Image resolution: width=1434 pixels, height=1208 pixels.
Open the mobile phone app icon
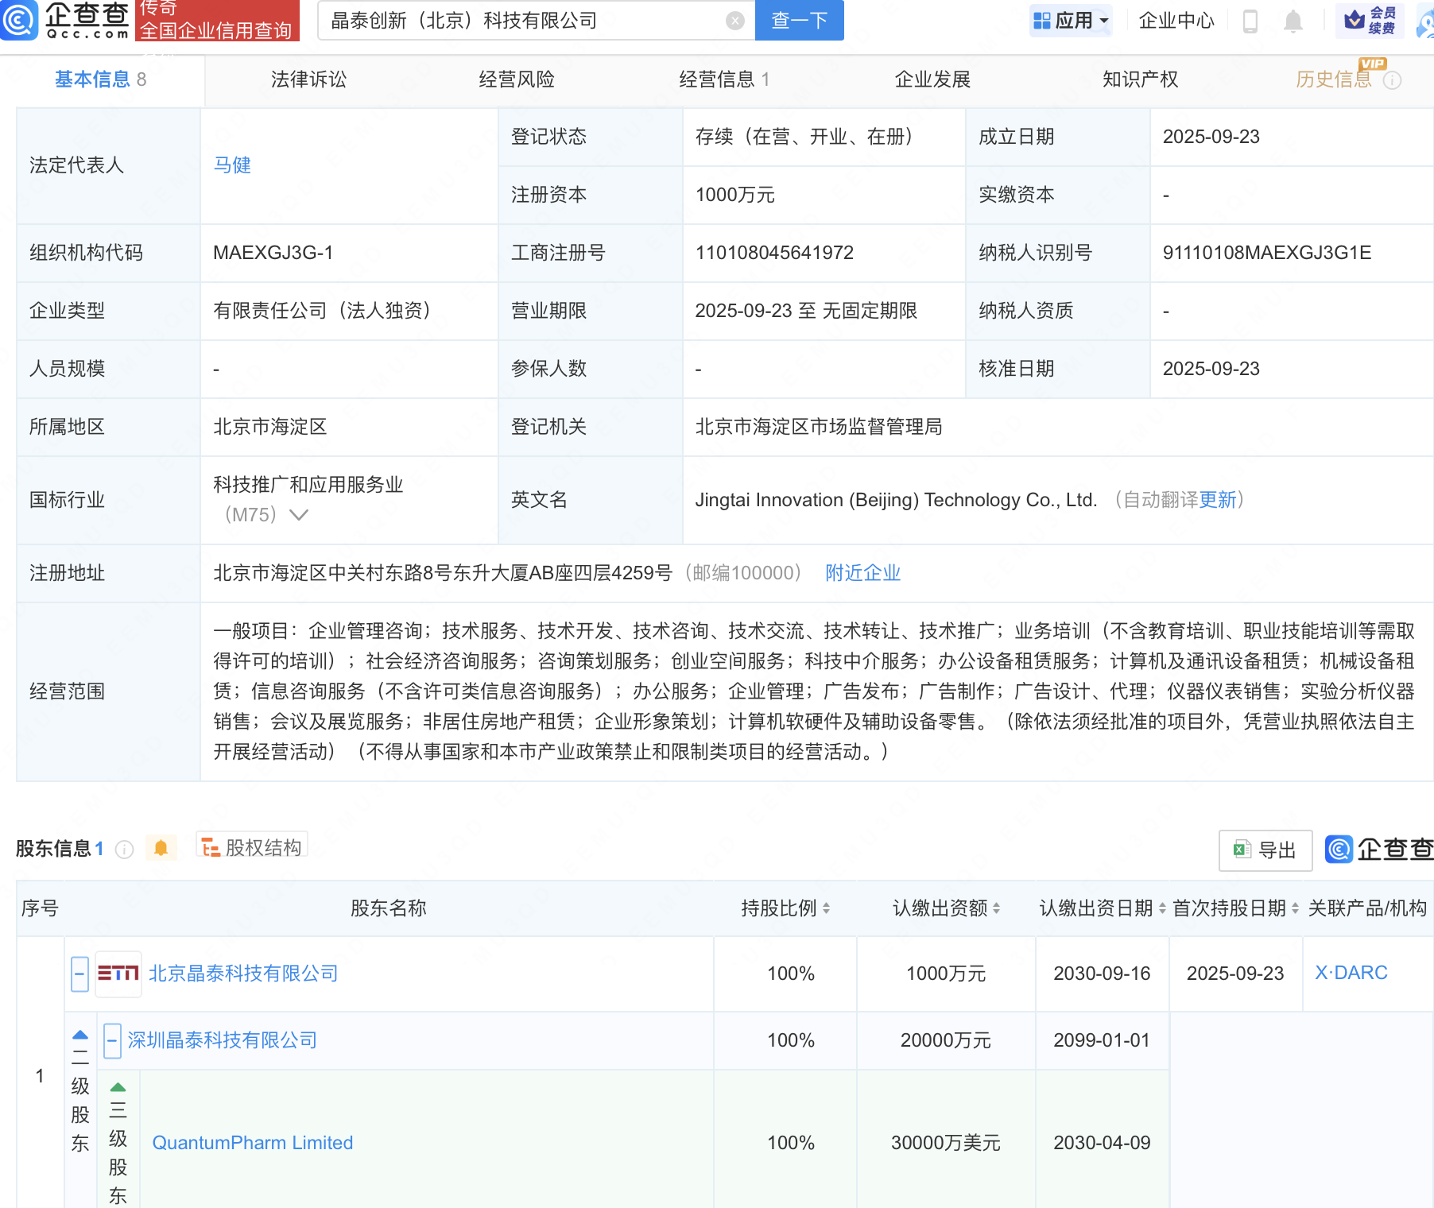click(x=1250, y=21)
